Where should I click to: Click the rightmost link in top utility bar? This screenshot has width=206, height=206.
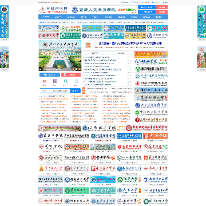pyautogui.click(x=165, y=2)
